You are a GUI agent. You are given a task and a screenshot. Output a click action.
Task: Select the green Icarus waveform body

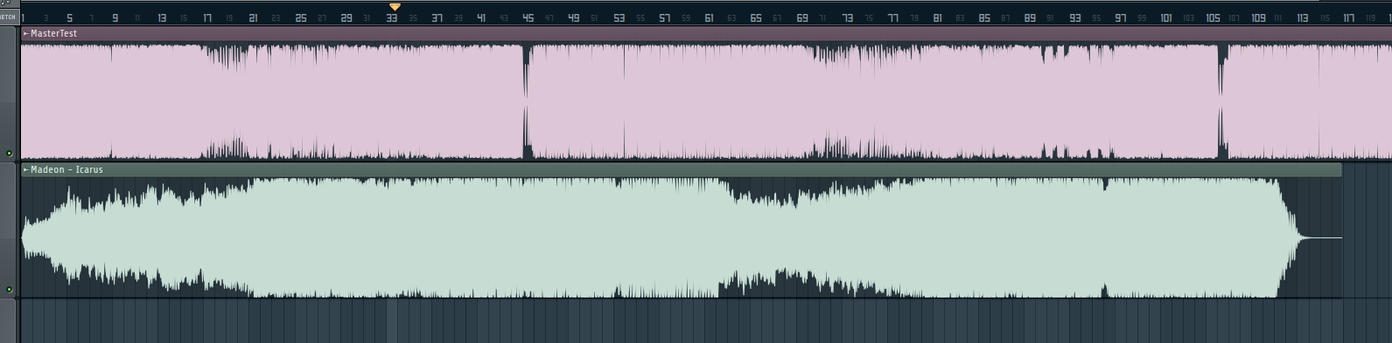point(647,237)
